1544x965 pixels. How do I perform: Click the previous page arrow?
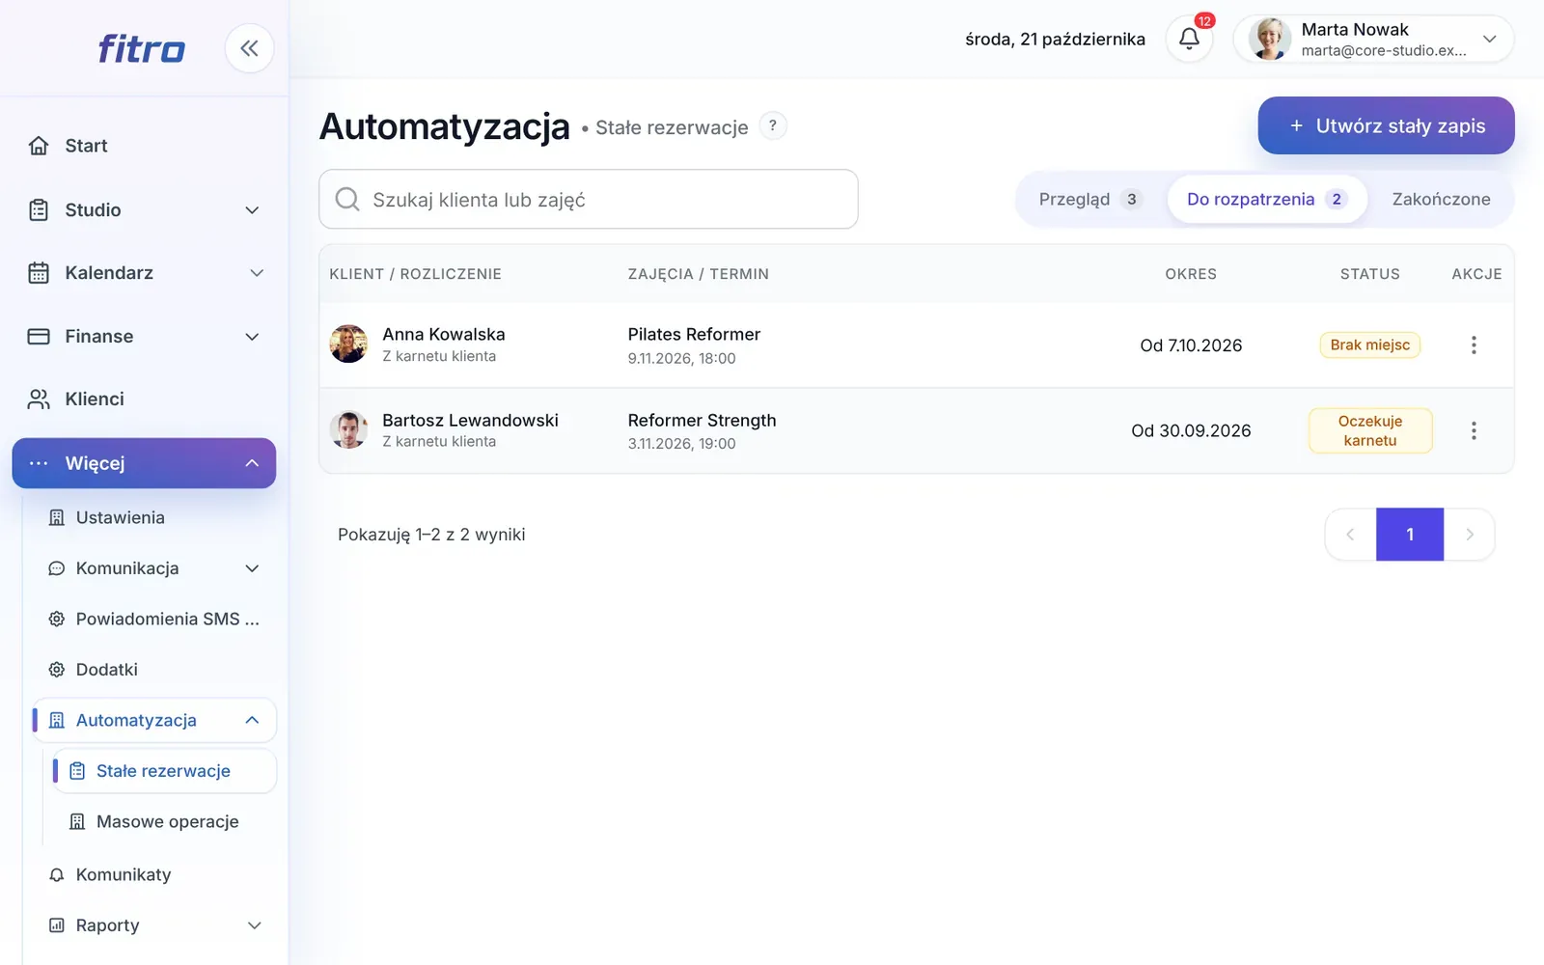pos(1350,535)
